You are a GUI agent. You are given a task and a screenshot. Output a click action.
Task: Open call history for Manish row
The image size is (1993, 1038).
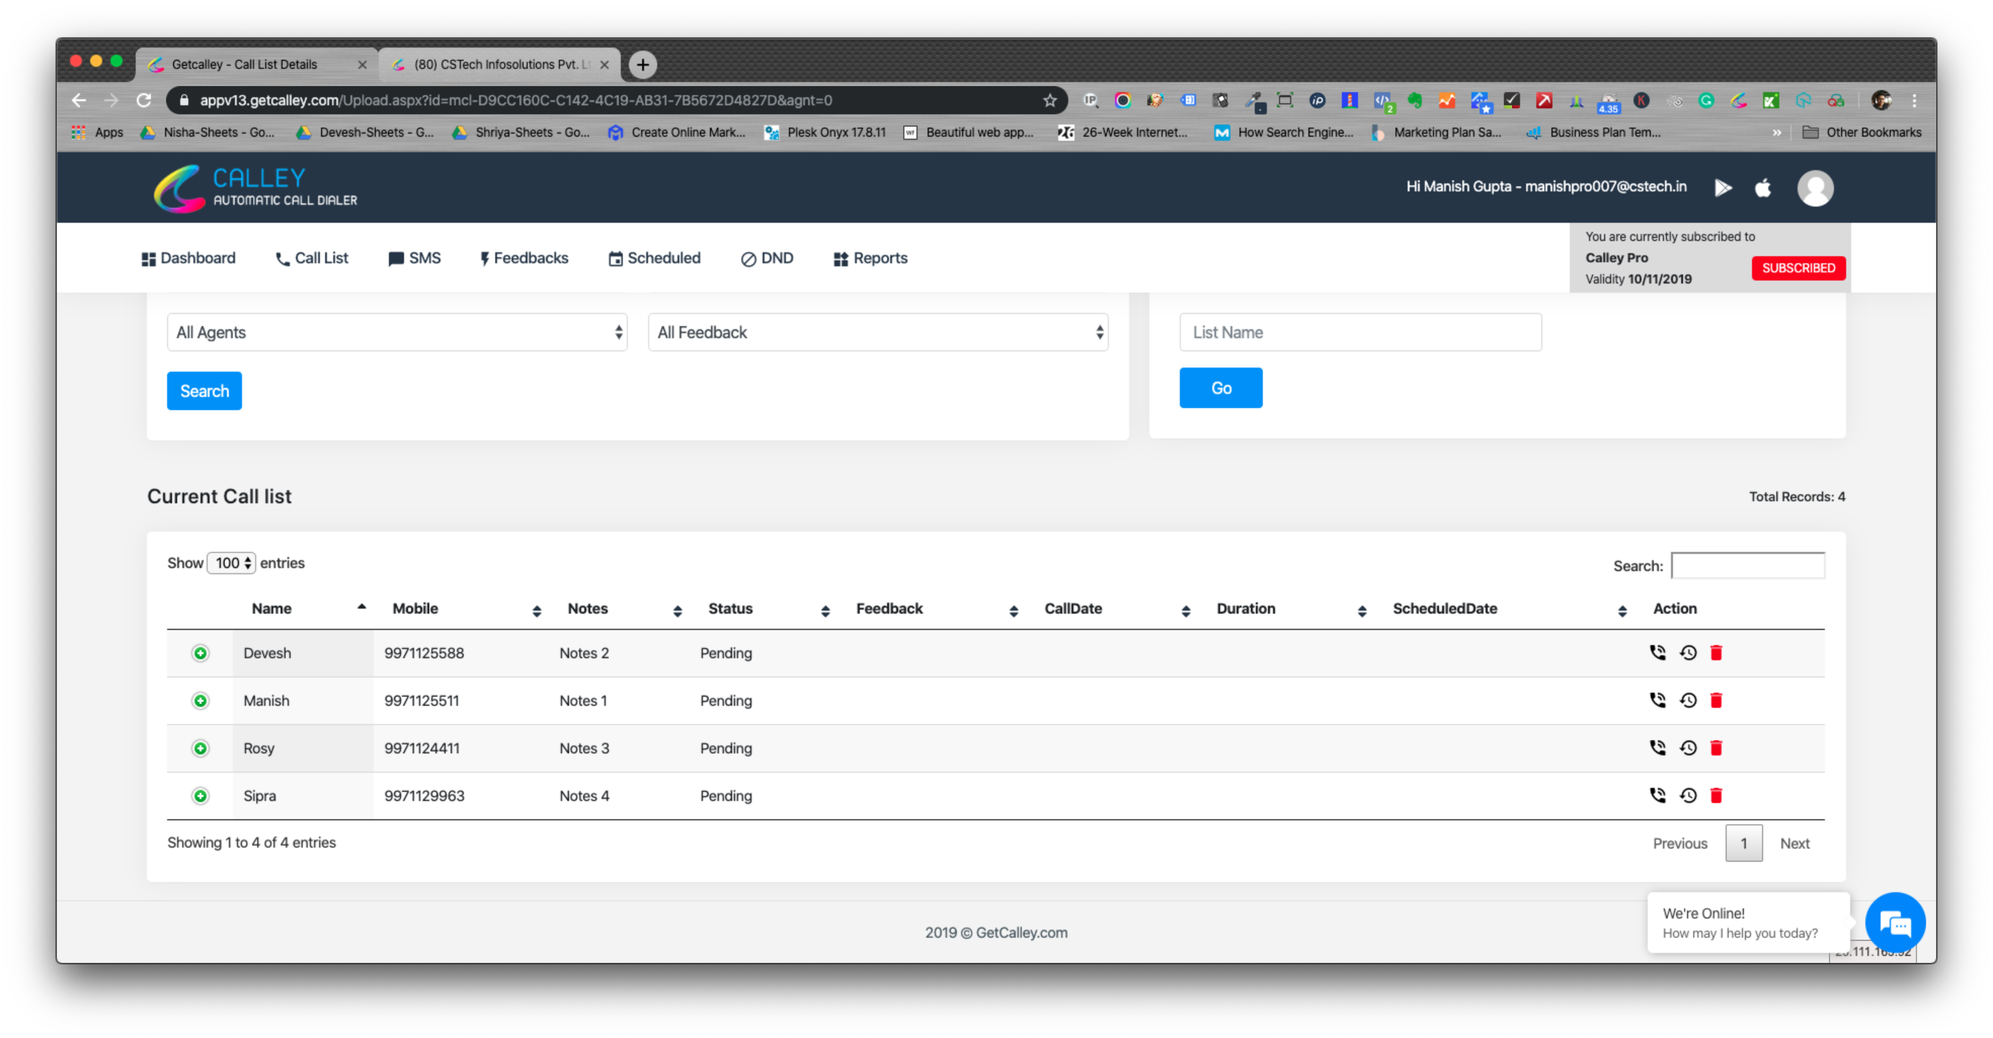click(1687, 701)
